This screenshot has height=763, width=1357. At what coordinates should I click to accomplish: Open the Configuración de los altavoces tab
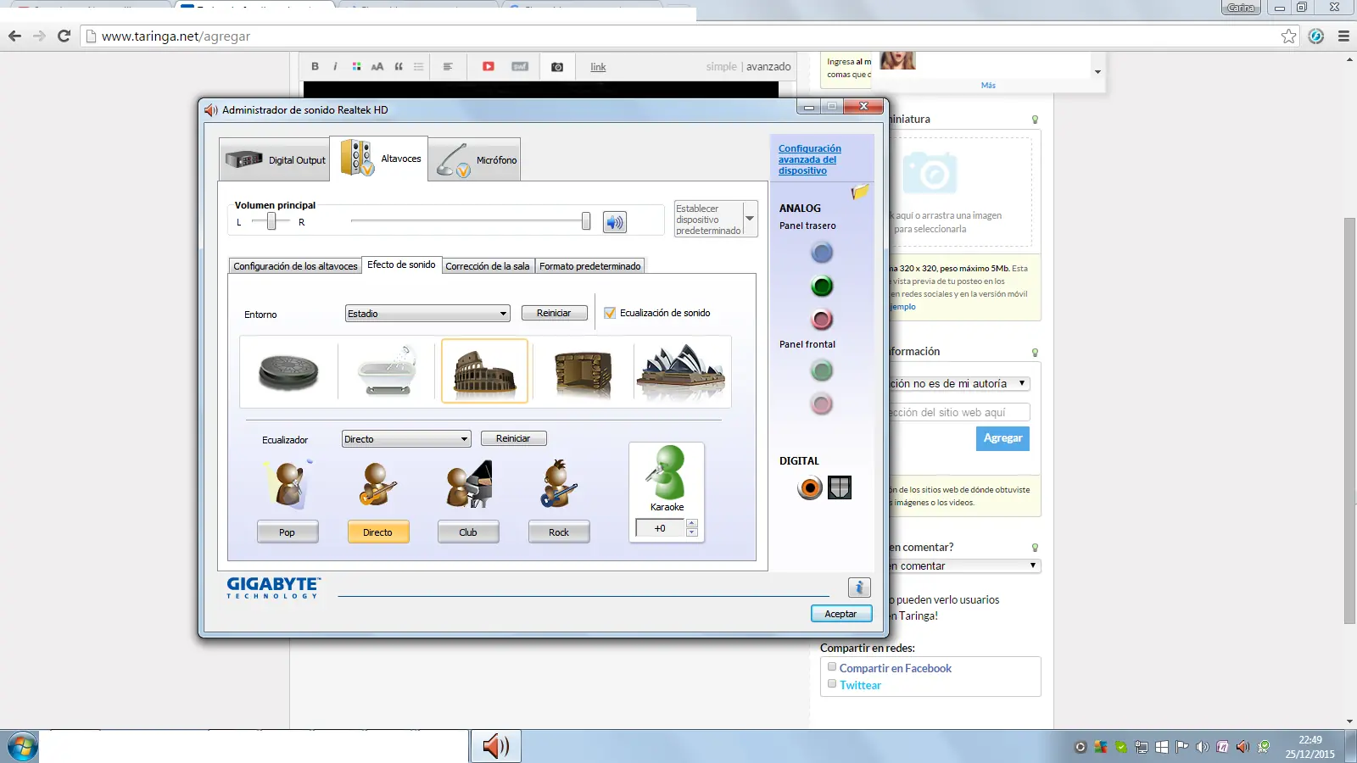click(x=295, y=266)
